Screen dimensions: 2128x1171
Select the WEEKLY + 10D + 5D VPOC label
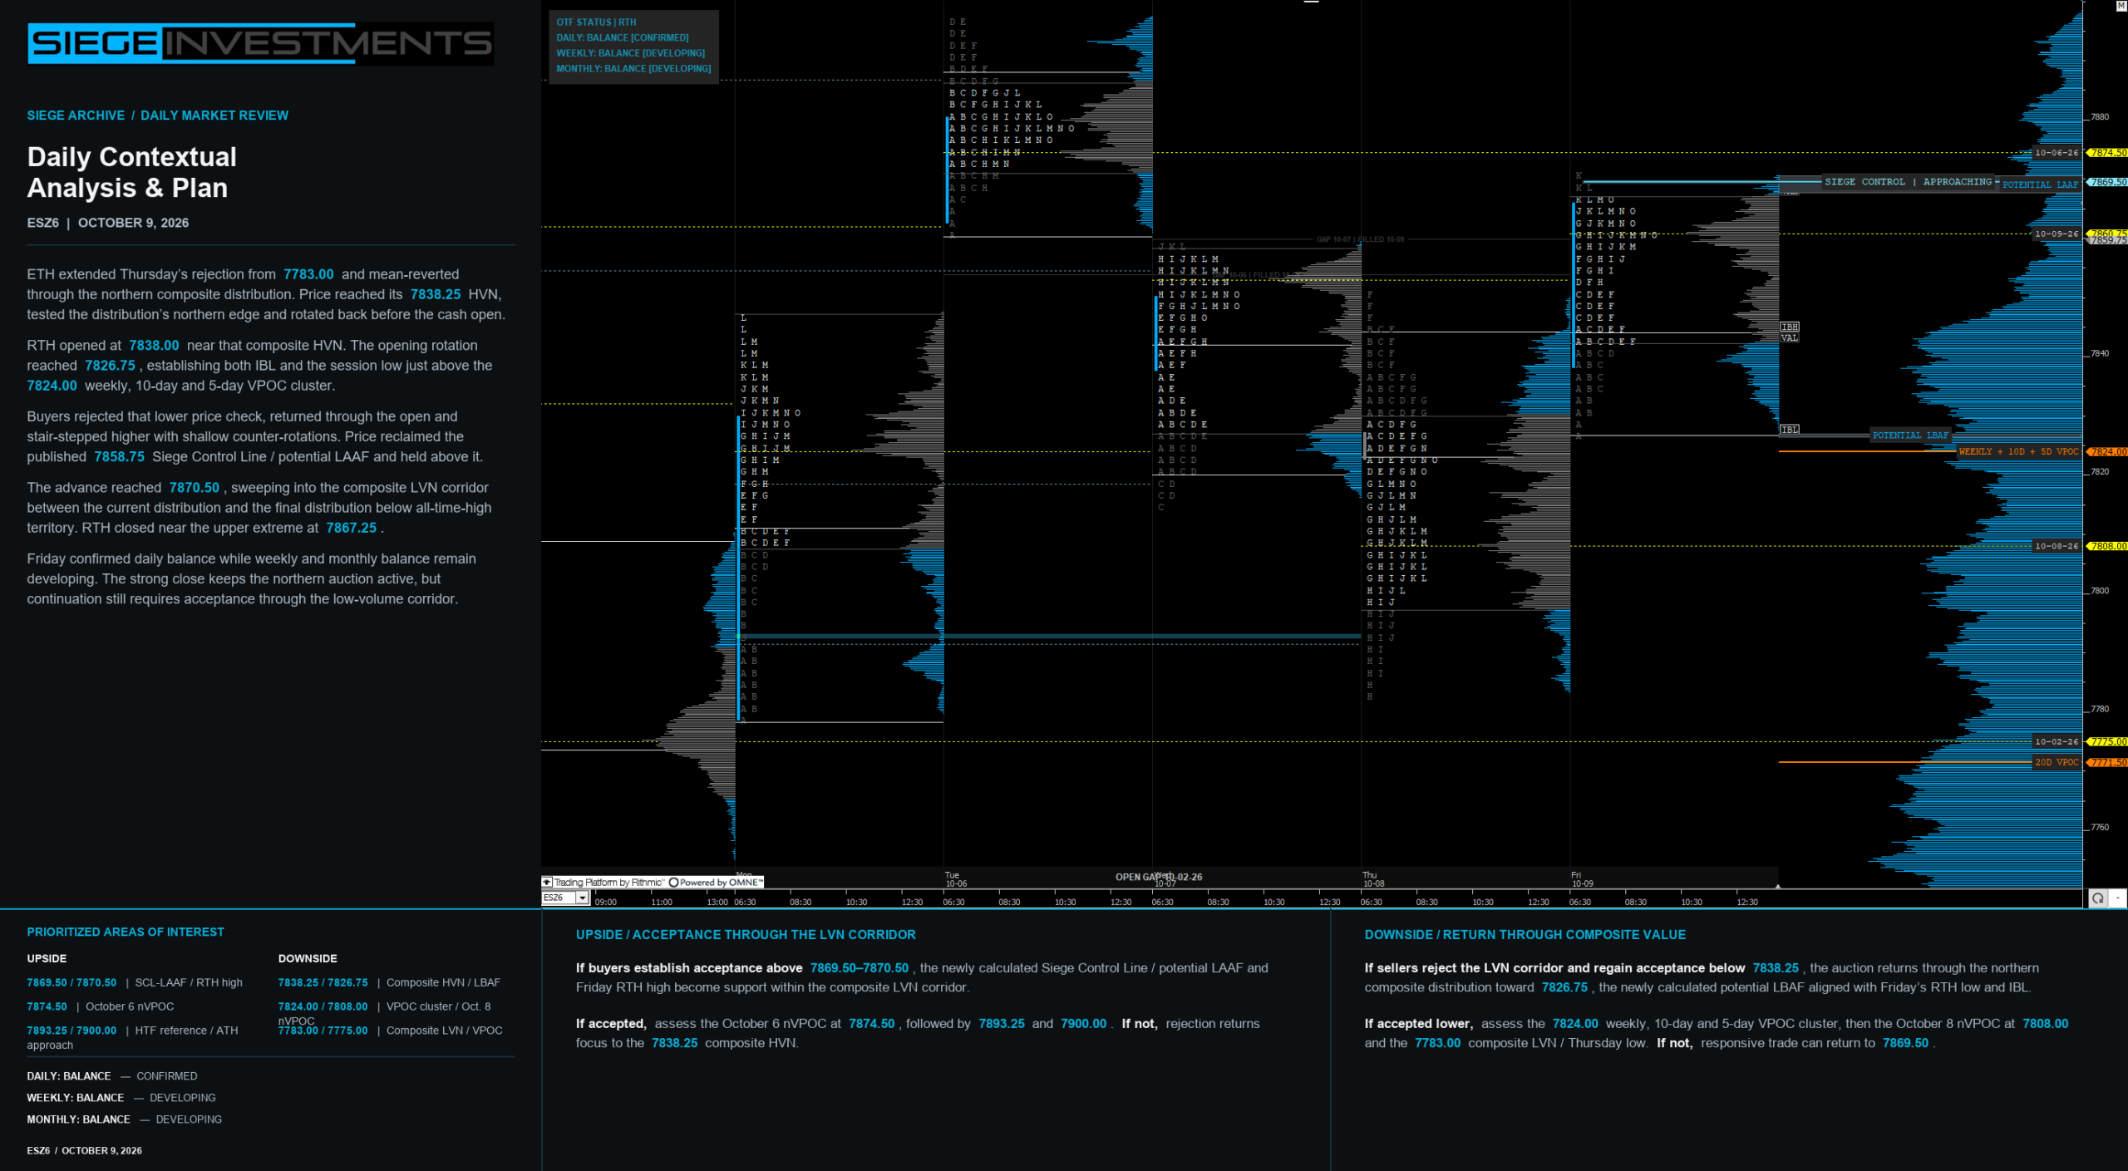coord(2018,452)
